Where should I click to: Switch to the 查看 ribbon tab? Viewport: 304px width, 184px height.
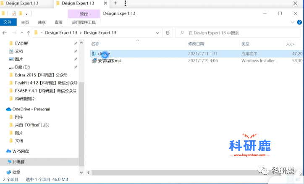click(x=58, y=22)
